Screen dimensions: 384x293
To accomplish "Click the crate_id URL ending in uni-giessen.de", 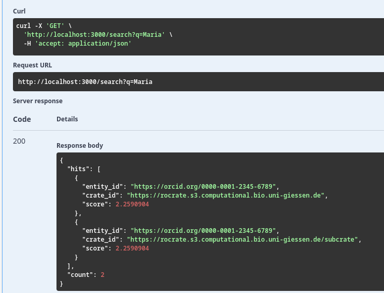I will (x=229, y=196).
